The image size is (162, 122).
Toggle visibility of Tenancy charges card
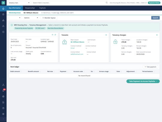157,35
